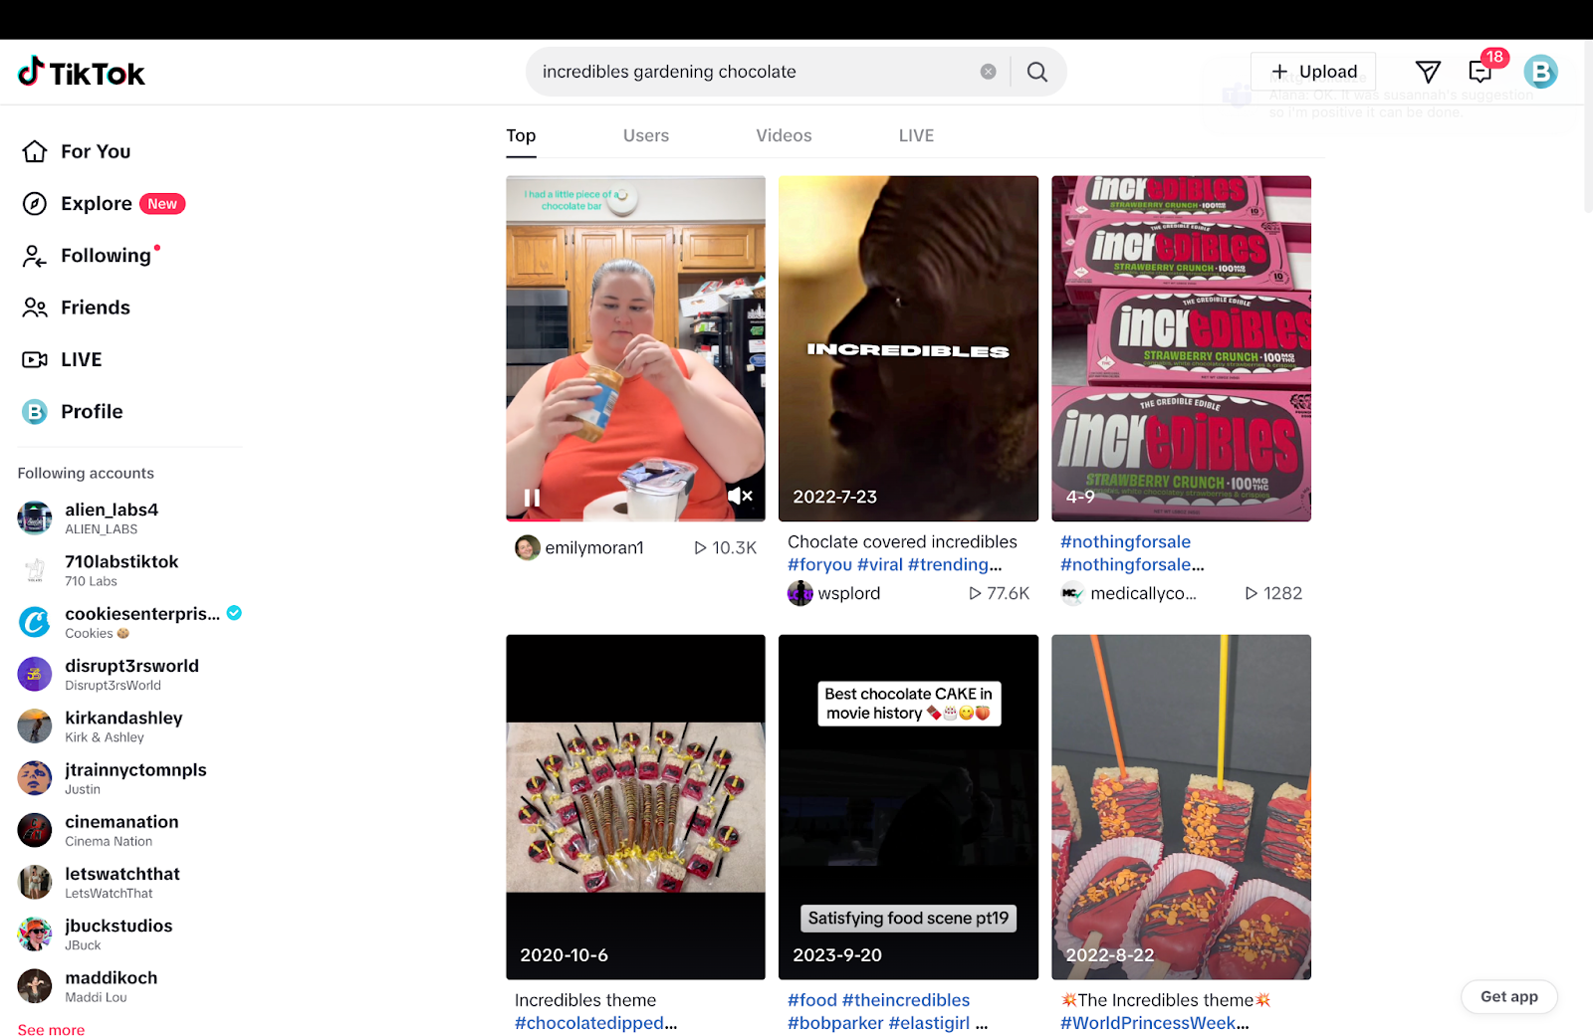The image size is (1593, 1036).
Task: Open cinemanation account
Action: coord(129,830)
